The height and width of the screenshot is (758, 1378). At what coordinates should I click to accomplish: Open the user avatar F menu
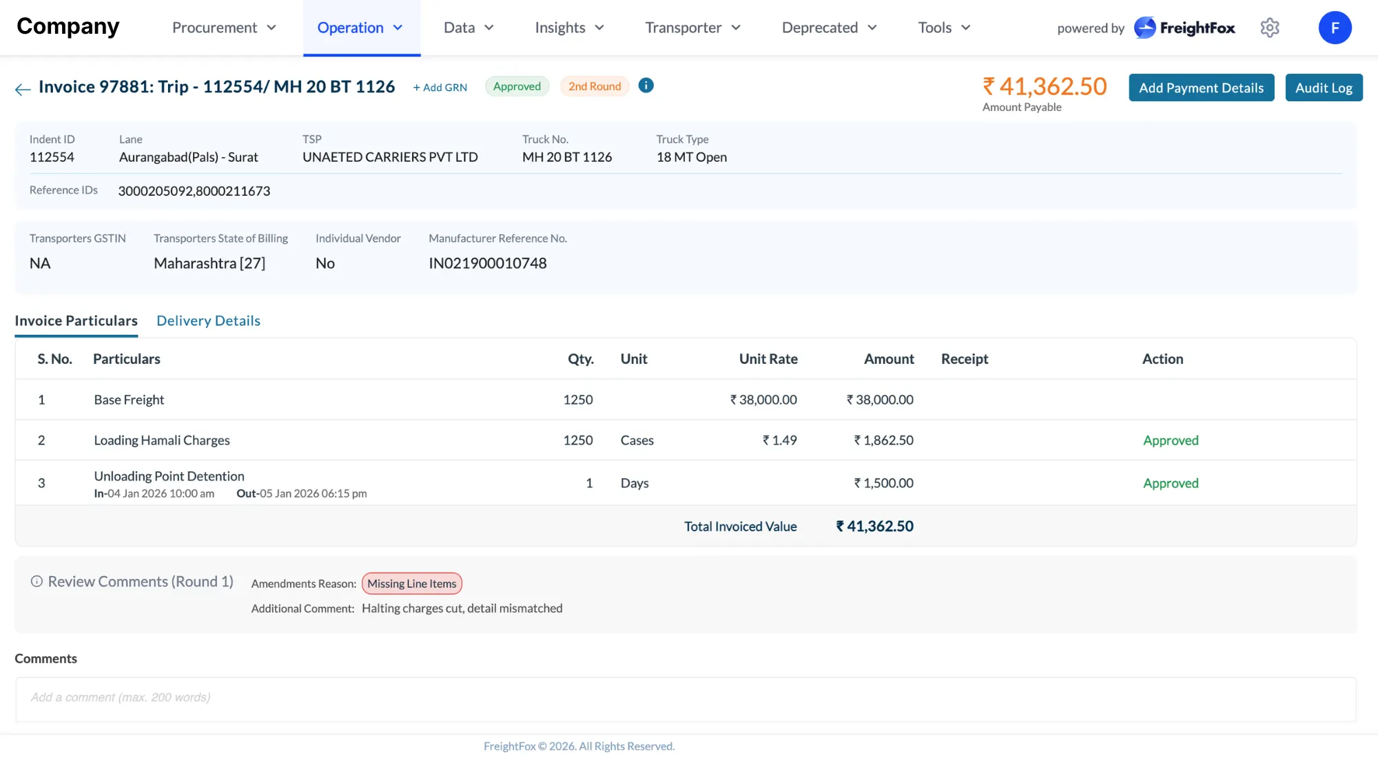[x=1335, y=28]
